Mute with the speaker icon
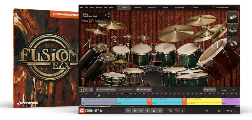Image resolution: width=252 pixels, height=120 pixels. 207,111
